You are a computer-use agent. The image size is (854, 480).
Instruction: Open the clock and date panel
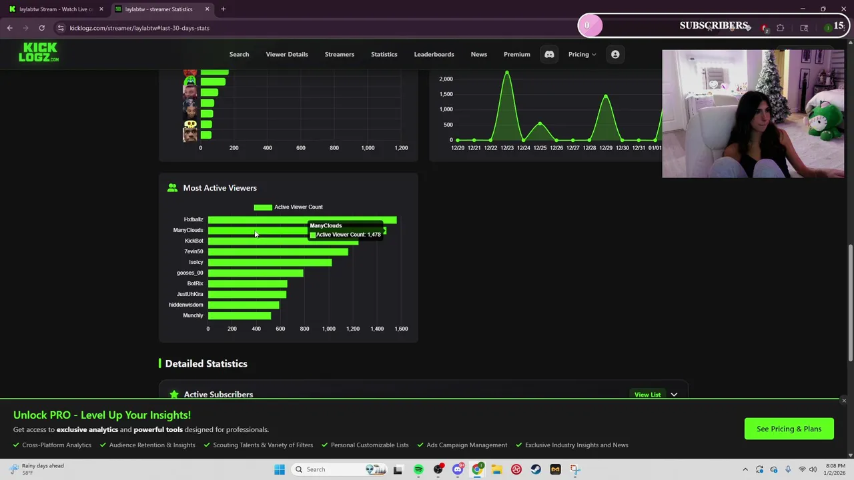coord(835,469)
